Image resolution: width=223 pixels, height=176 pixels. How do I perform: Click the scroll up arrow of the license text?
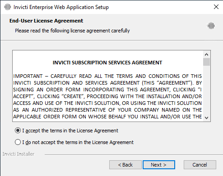[206, 54]
